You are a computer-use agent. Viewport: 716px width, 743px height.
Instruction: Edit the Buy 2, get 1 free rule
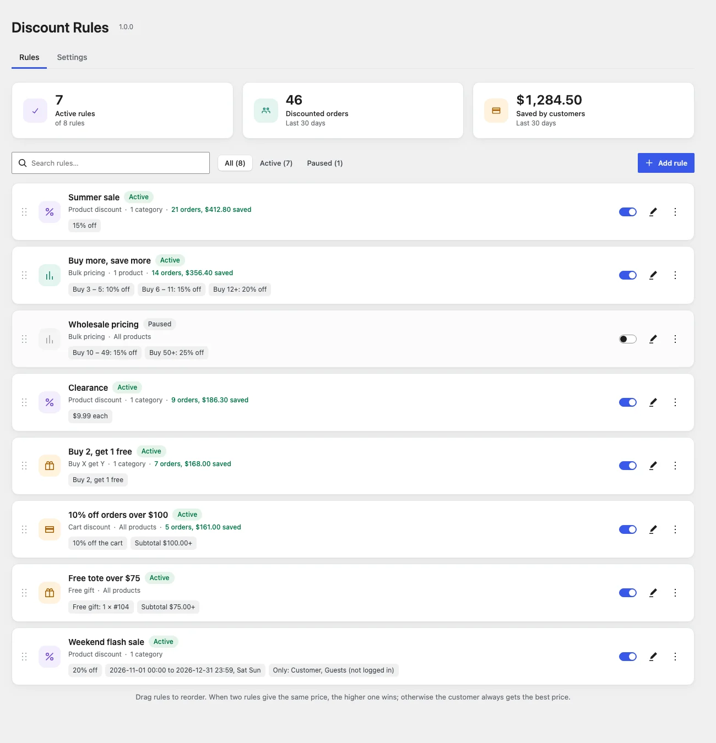coord(653,466)
